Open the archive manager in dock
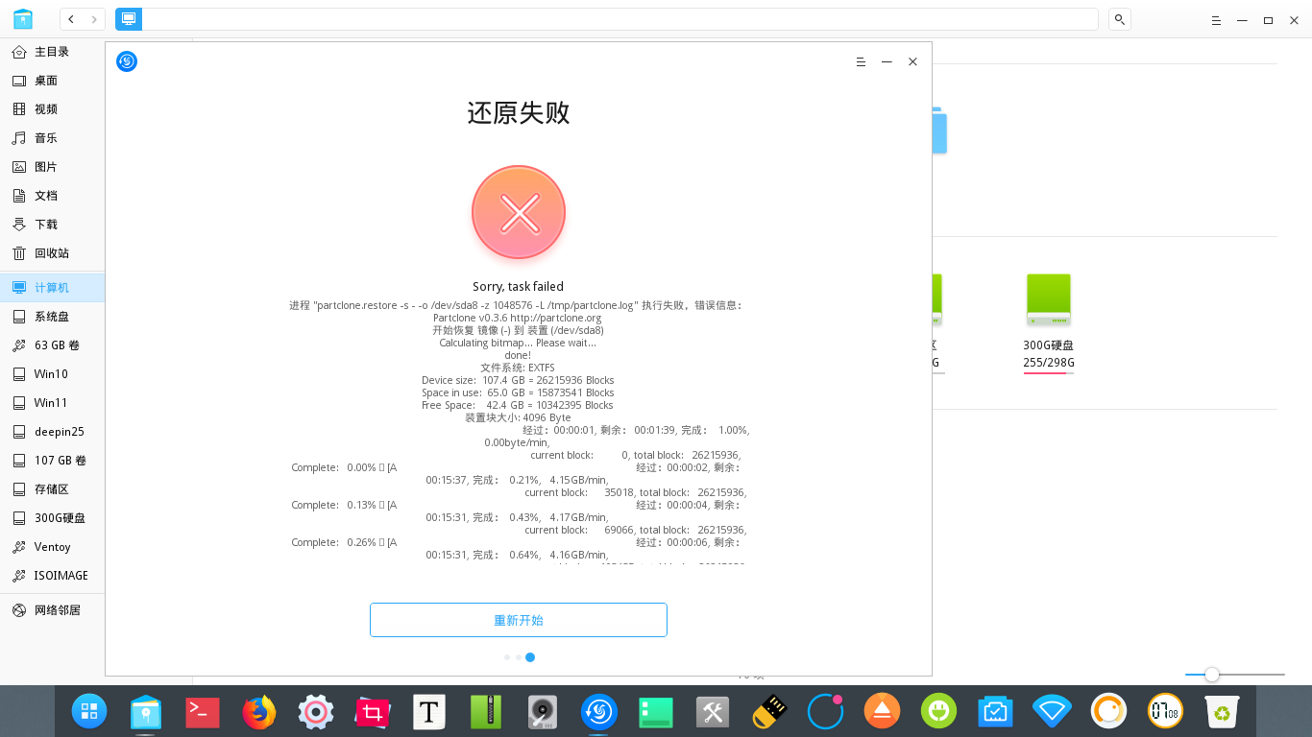 pos(486,711)
